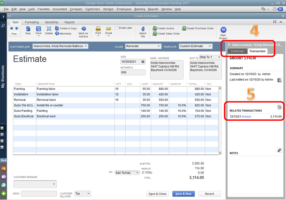Click the Mark As Inactive icon
Image resolution: width=286 pixels, height=200 pixels.
pos(83,29)
